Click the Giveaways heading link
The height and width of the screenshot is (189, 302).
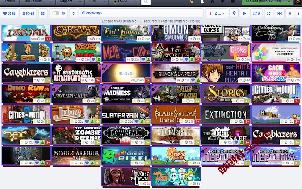pos(92,13)
